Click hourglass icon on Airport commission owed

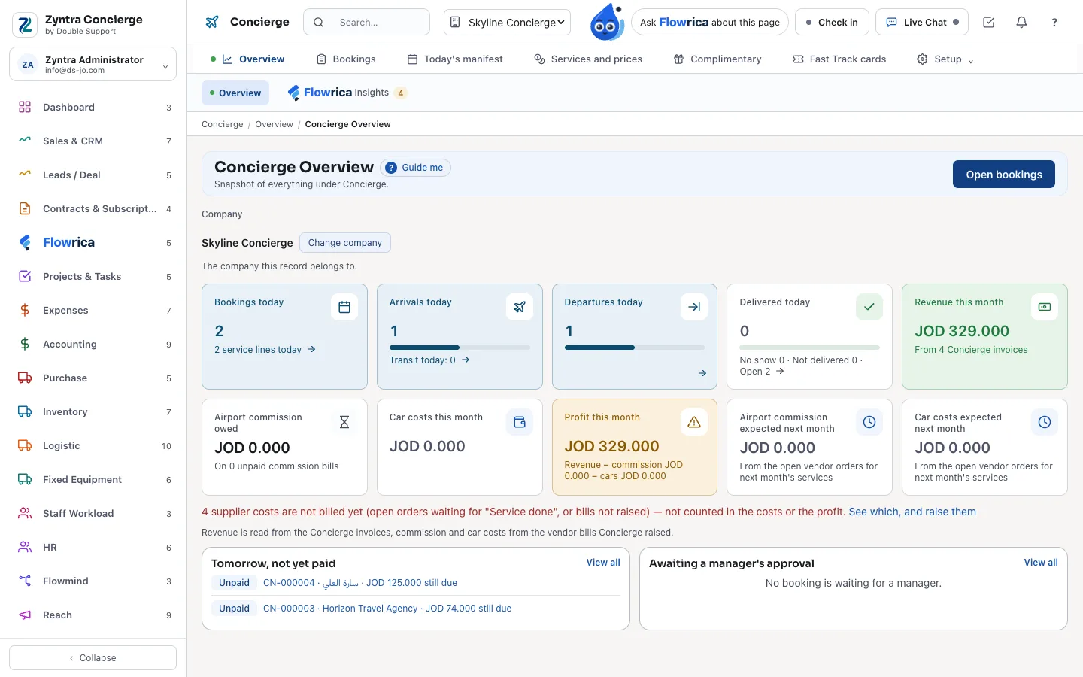point(344,422)
